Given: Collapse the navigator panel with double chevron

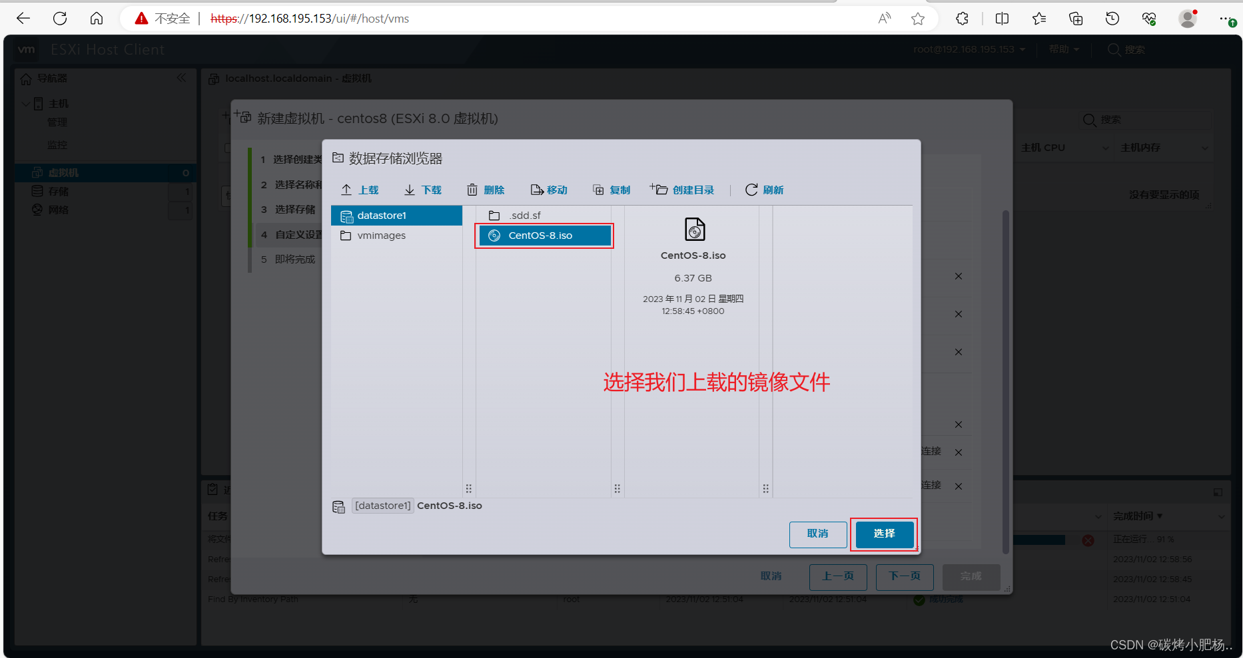Looking at the screenshot, I should (182, 78).
